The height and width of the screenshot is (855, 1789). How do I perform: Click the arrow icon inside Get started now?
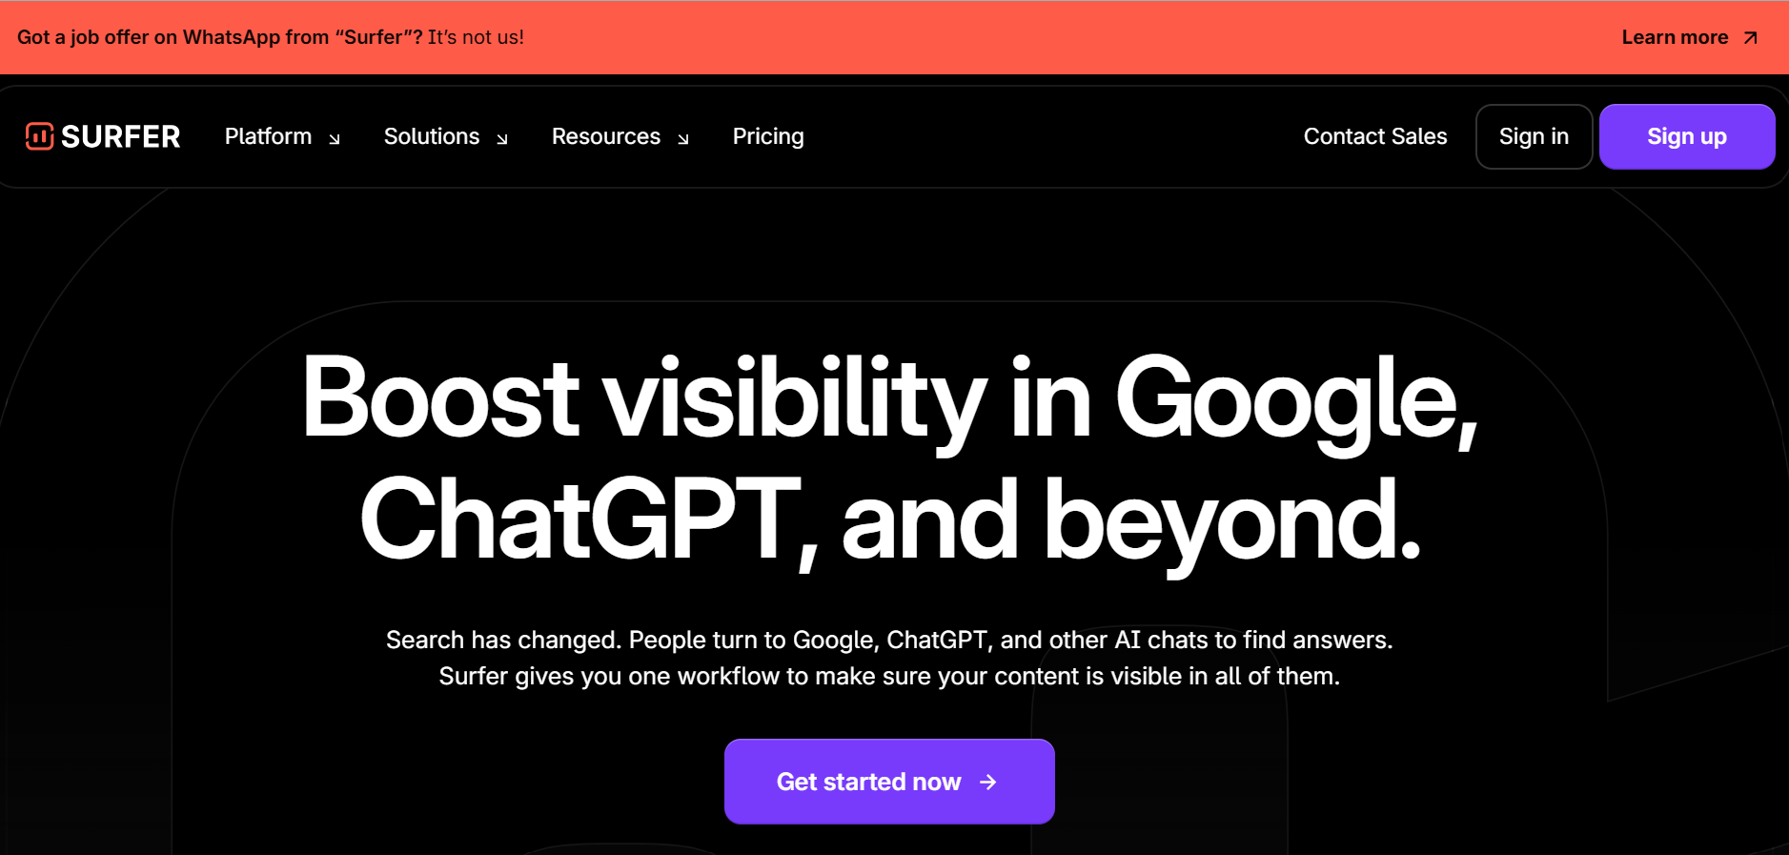click(x=988, y=782)
